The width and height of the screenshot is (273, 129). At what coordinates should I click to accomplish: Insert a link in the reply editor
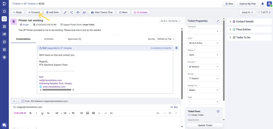pos(82,113)
